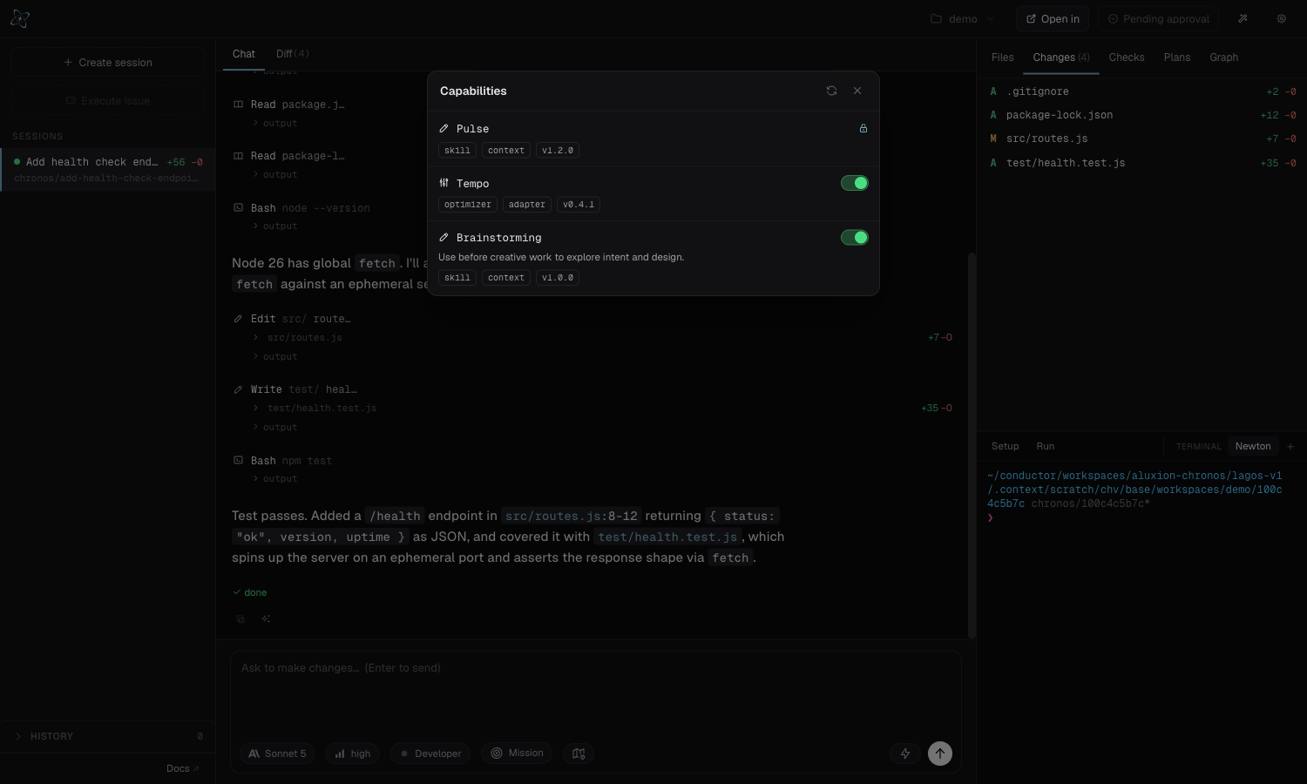Click the lightning bolt icon
The width and height of the screenshot is (1307, 784).
tap(905, 754)
